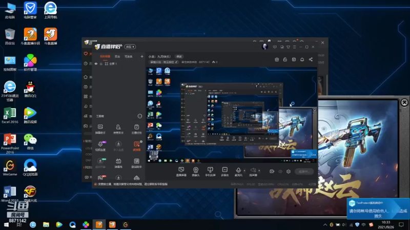Viewport: 410px width, 230px height.
Task: Expand the toolbox more options circle
Action: [139, 116]
